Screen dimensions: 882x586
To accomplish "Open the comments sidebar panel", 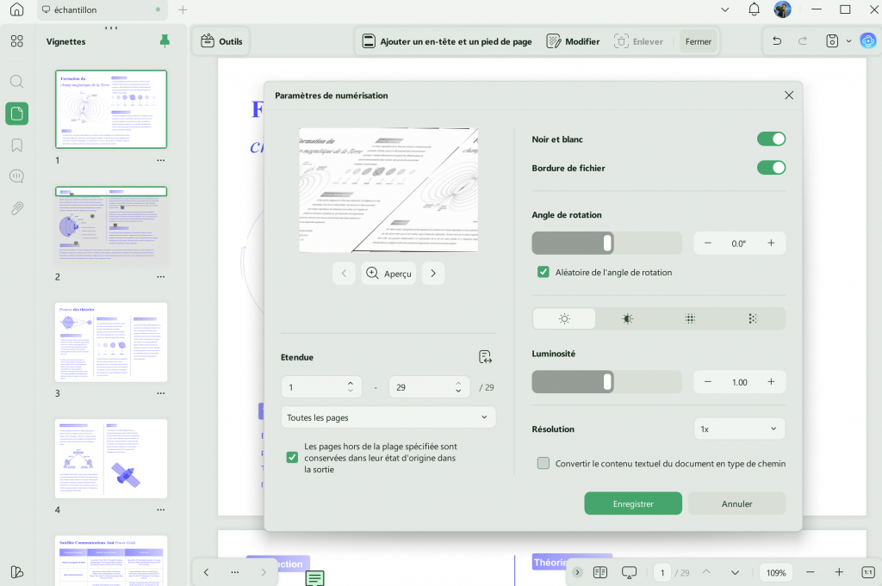I will pos(17,176).
